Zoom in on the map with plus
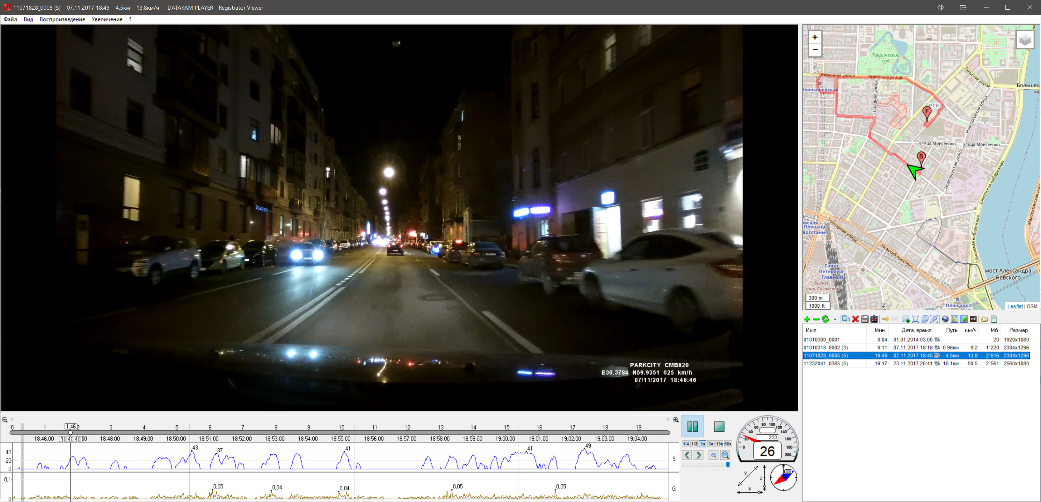The height and width of the screenshot is (502, 1041). [815, 37]
